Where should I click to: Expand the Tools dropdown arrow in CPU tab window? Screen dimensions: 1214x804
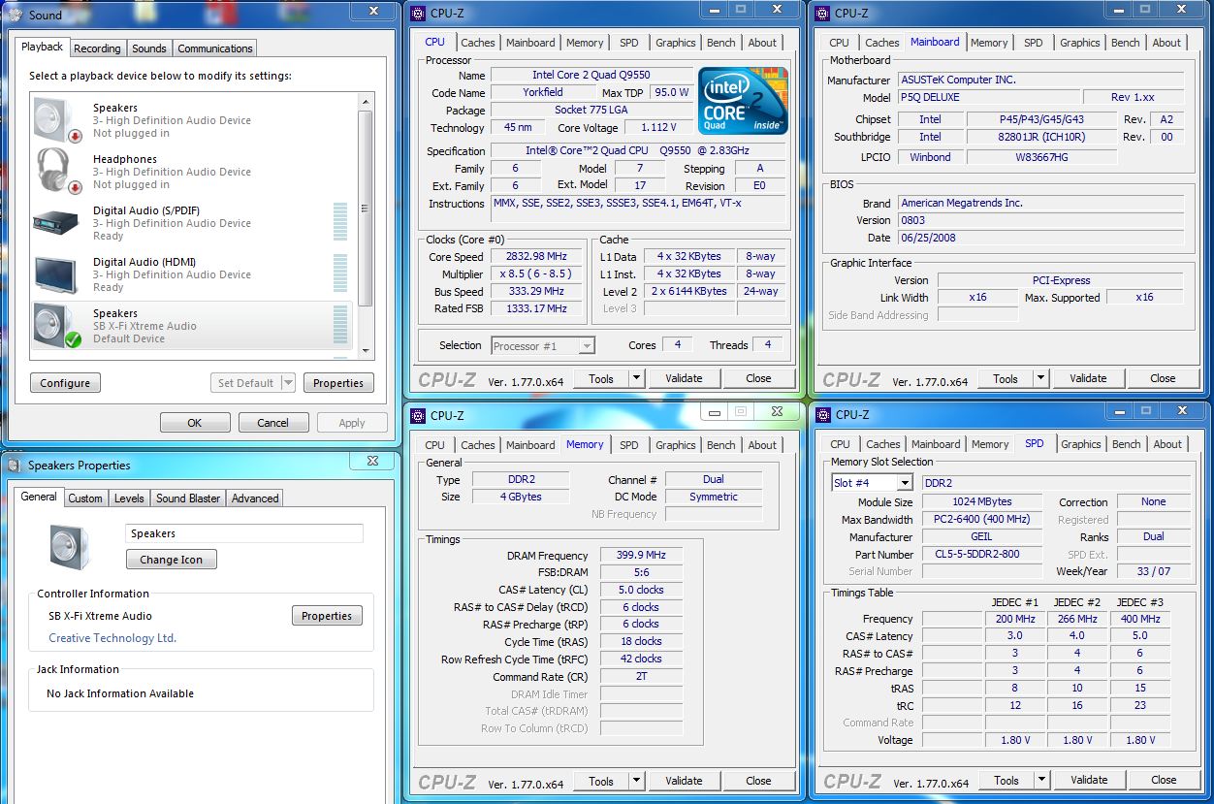pyautogui.click(x=637, y=378)
